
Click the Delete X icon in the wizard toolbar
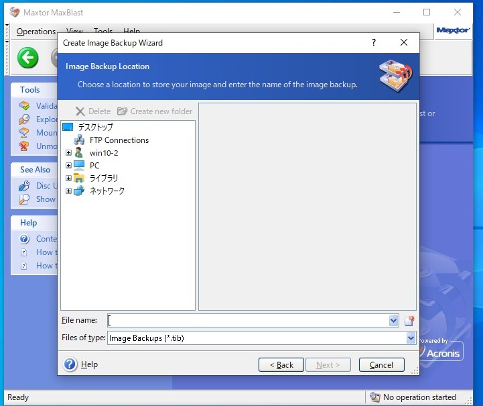pos(80,111)
